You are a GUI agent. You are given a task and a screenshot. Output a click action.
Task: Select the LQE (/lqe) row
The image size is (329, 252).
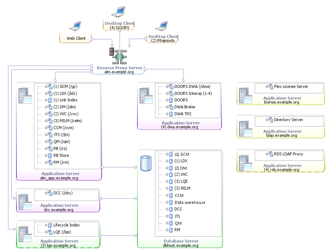58,232
